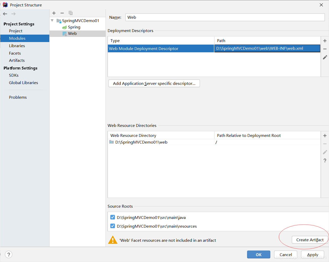Click the Path column header in descriptors

pos(267,41)
